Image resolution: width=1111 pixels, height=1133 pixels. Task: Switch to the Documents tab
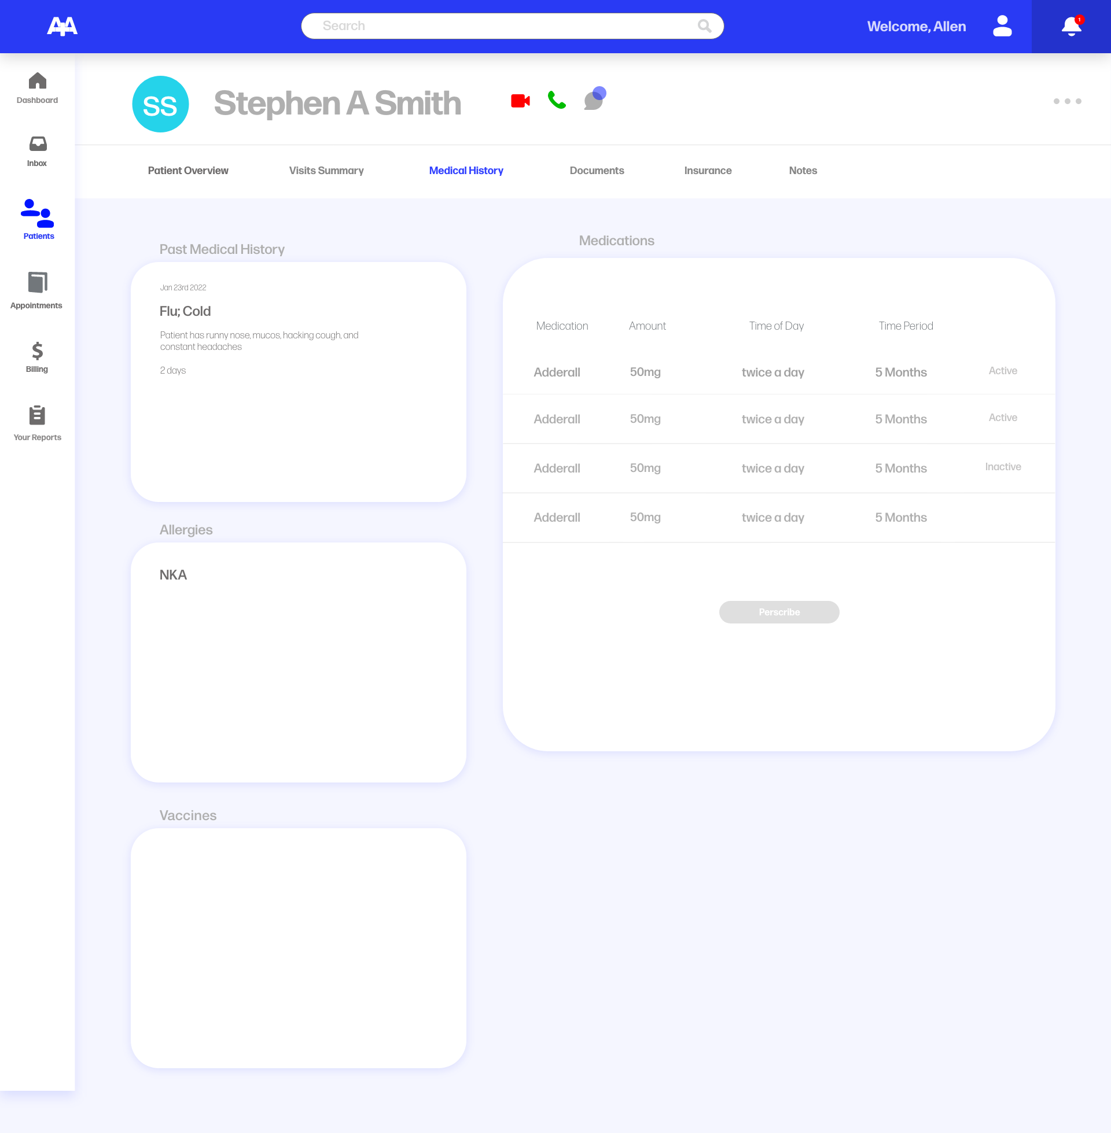[597, 171]
